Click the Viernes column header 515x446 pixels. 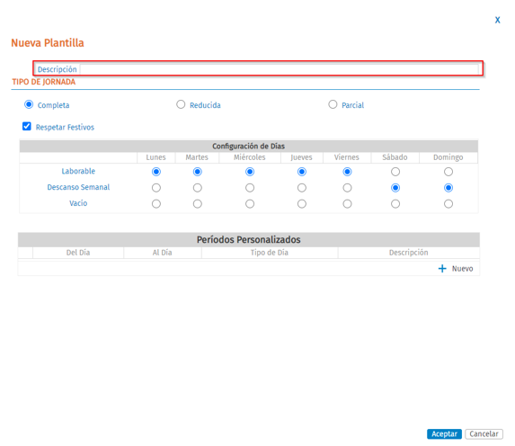[x=347, y=157]
